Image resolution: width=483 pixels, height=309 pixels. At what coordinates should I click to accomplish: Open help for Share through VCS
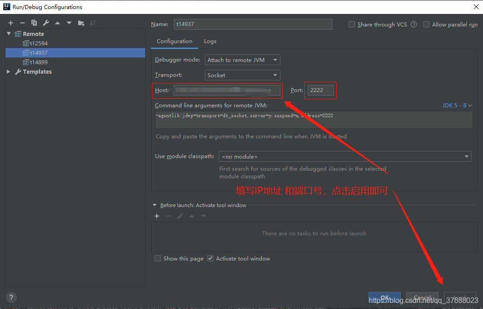tap(414, 24)
